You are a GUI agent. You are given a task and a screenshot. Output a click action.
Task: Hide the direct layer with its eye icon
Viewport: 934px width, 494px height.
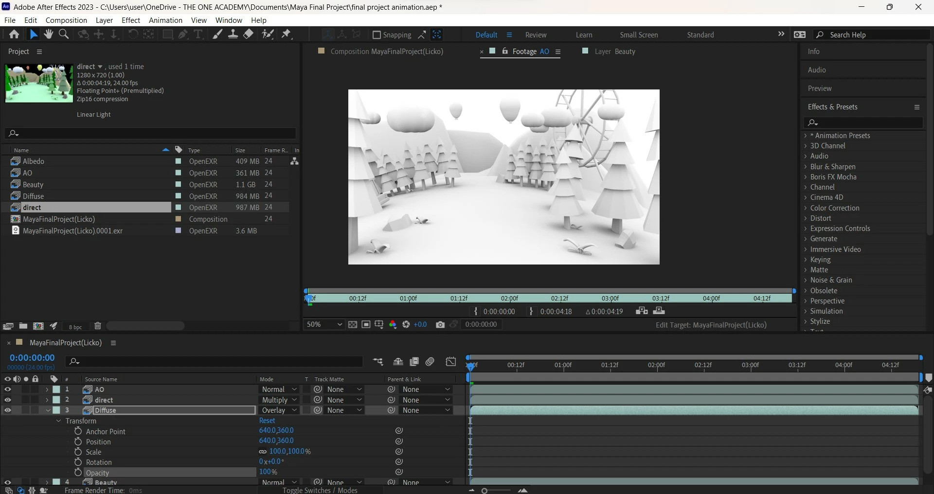coord(8,400)
